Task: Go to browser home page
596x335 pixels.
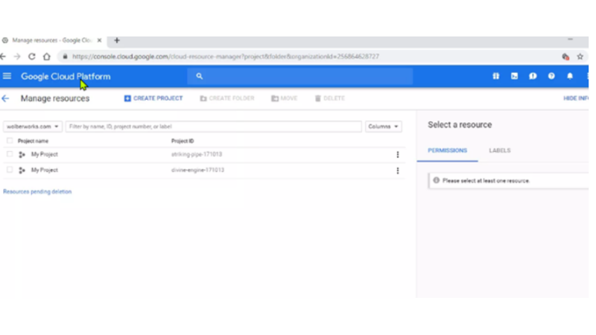Action: click(x=46, y=57)
